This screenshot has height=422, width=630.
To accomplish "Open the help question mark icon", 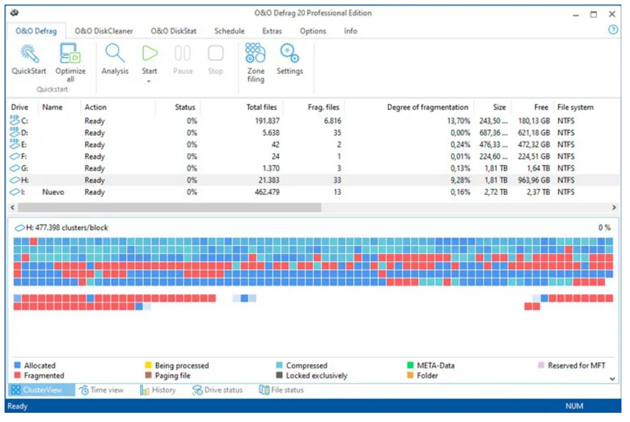I will pyautogui.click(x=613, y=30).
